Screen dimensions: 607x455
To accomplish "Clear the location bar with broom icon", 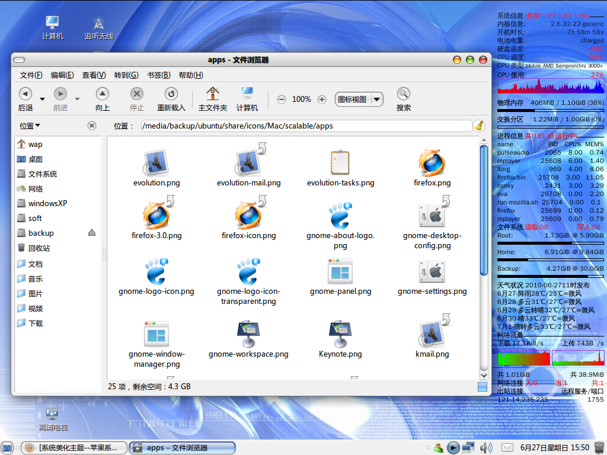I will tap(479, 126).
